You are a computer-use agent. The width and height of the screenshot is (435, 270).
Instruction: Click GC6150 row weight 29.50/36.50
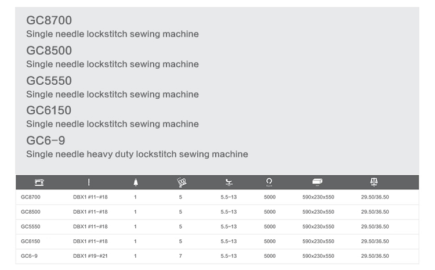[x=375, y=242]
